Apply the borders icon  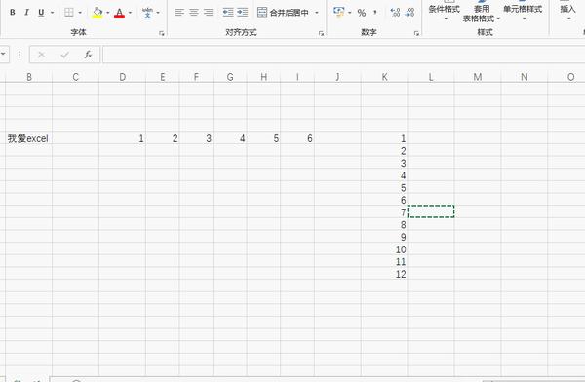pyautogui.click(x=69, y=13)
